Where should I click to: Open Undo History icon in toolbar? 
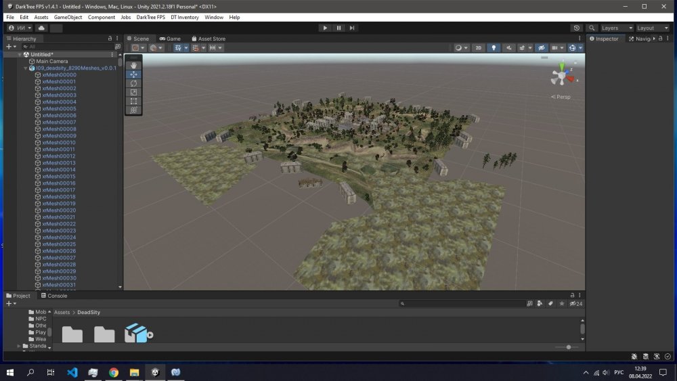577,28
